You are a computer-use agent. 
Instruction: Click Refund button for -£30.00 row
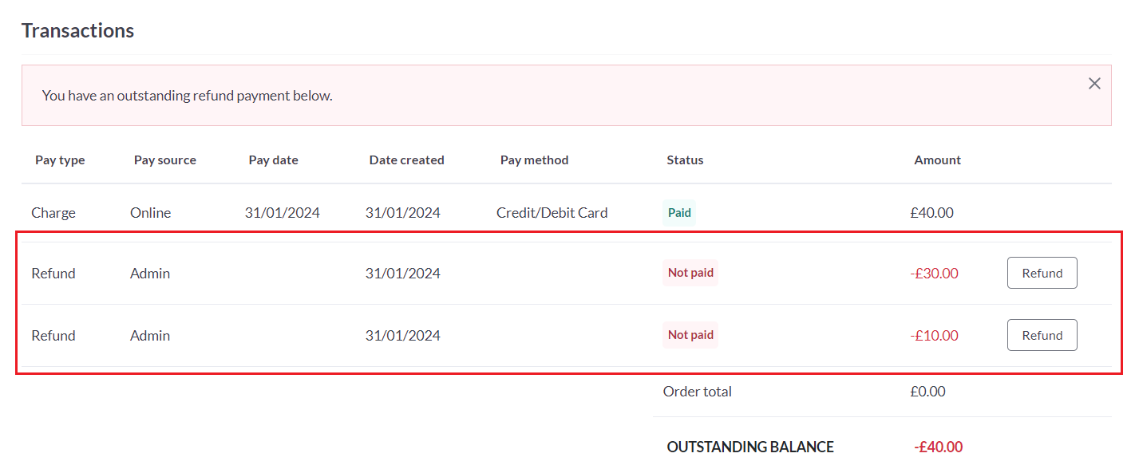pos(1042,273)
